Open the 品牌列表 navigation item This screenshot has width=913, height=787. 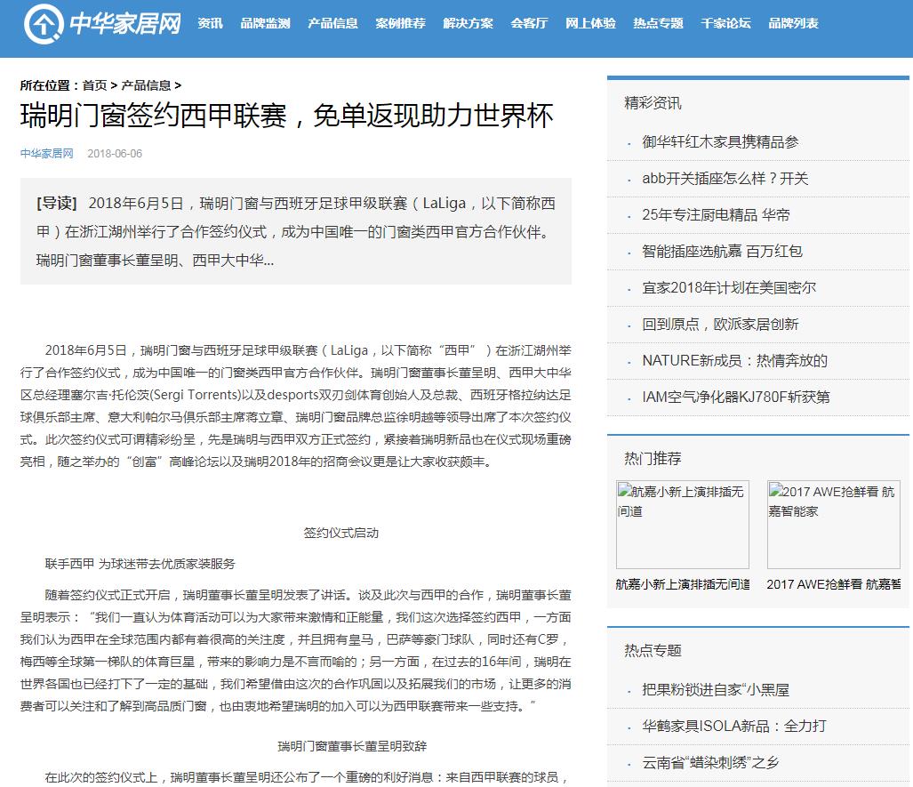[x=793, y=23]
